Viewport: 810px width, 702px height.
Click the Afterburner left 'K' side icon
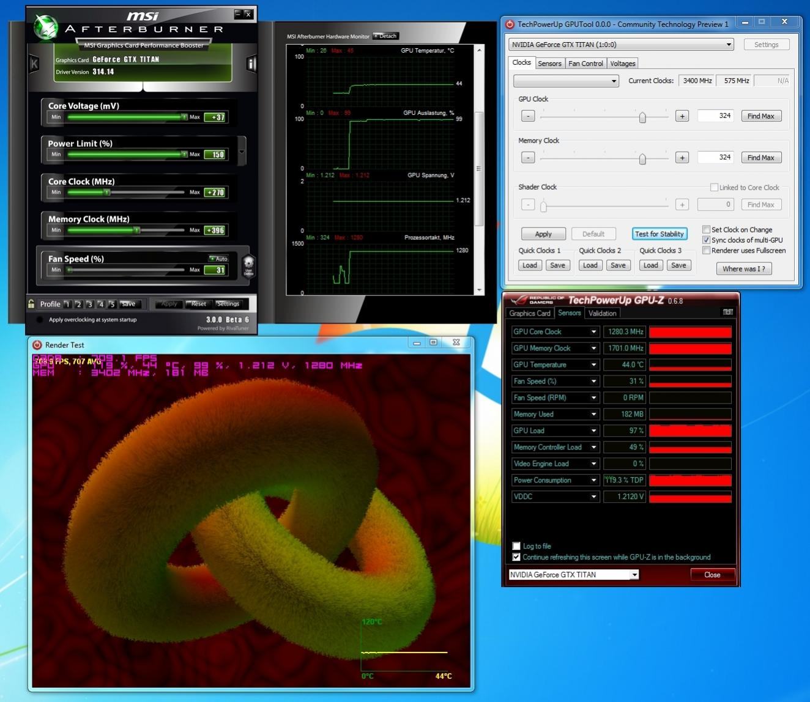pos(34,64)
